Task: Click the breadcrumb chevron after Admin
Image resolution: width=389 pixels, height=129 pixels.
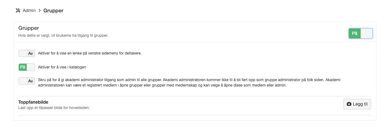Action: pos(39,10)
